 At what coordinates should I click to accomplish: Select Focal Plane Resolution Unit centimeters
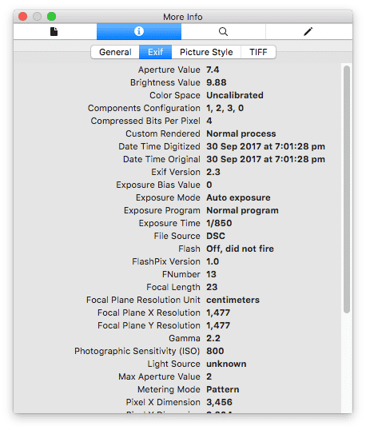(x=233, y=300)
